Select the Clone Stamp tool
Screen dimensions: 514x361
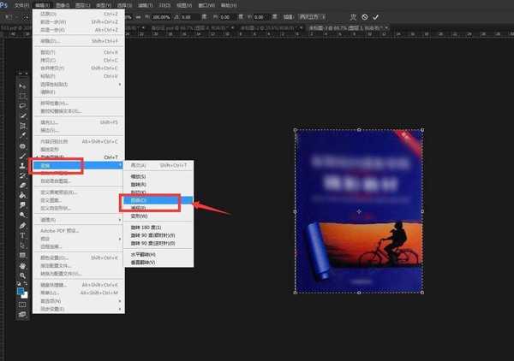[x=23, y=165]
